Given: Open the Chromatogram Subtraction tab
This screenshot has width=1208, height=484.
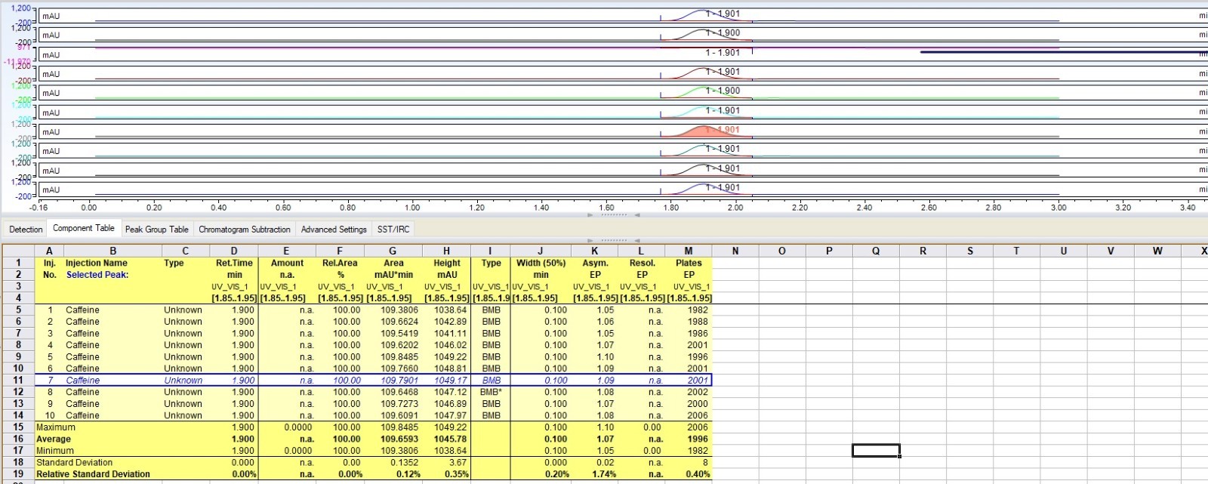Looking at the screenshot, I should [244, 229].
